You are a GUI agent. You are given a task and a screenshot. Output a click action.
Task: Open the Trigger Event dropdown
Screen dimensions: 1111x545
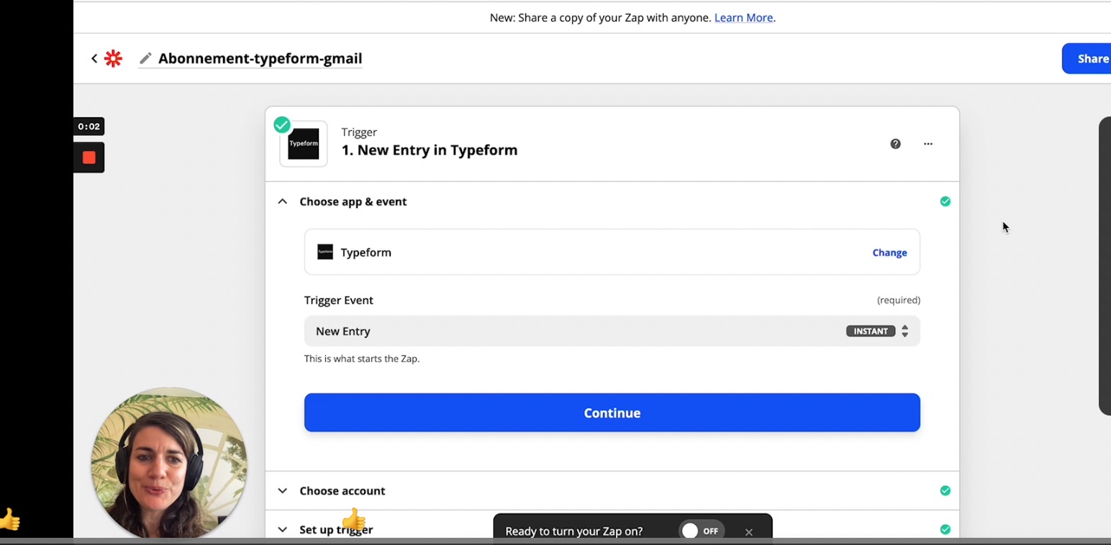[x=612, y=331]
